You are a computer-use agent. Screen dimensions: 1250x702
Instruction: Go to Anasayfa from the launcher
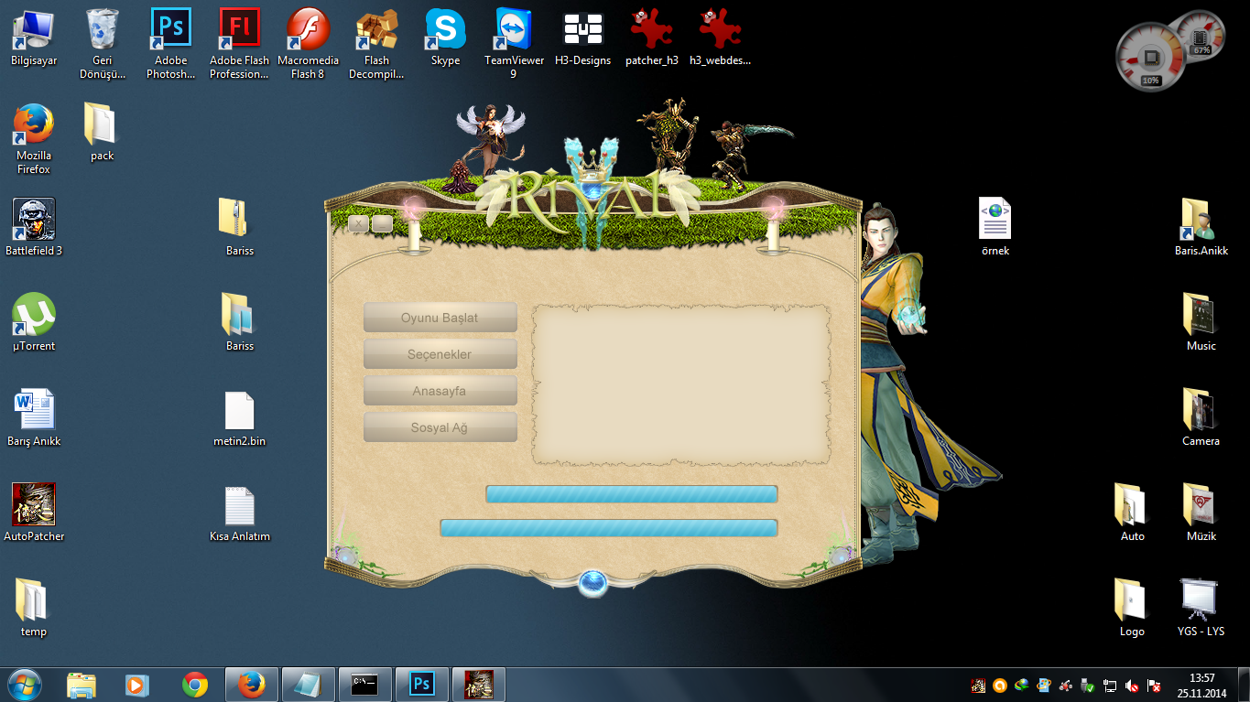pos(440,391)
